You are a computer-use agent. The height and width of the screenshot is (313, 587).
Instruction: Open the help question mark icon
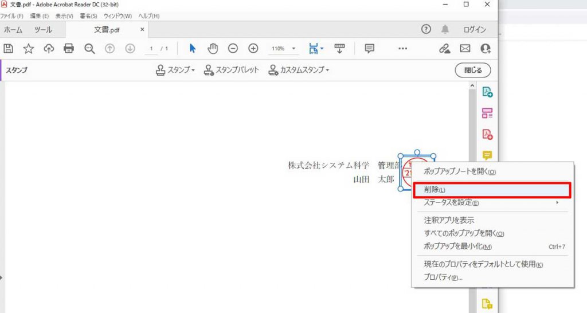point(426,29)
